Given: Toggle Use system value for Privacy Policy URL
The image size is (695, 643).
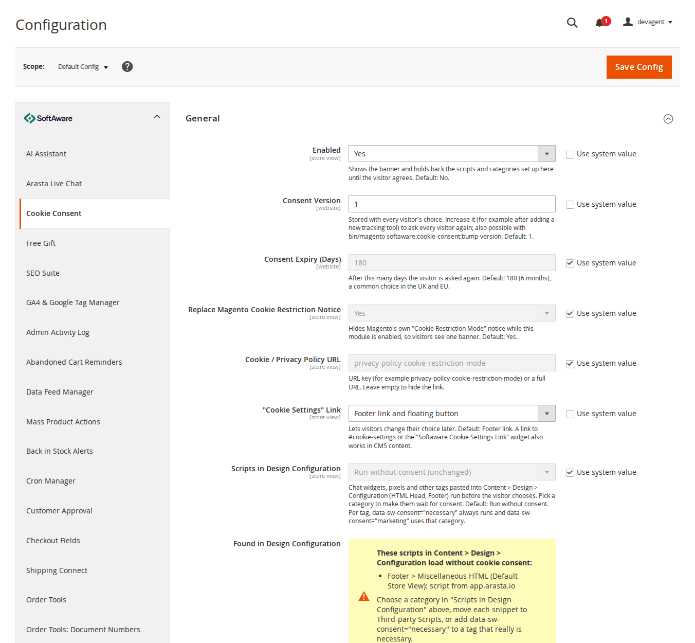Looking at the screenshot, I should (570, 364).
